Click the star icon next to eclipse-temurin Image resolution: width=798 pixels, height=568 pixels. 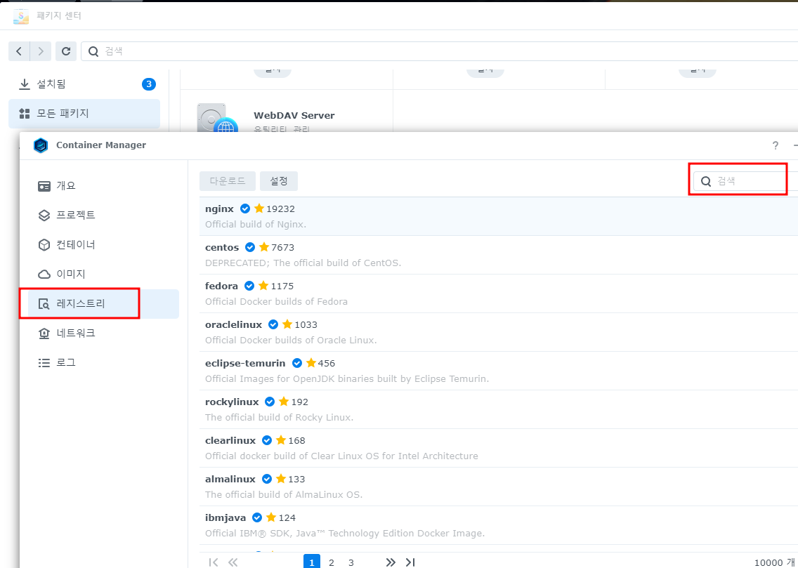pos(311,363)
